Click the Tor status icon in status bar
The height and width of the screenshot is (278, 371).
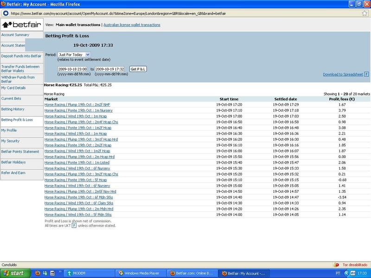click(x=336, y=265)
